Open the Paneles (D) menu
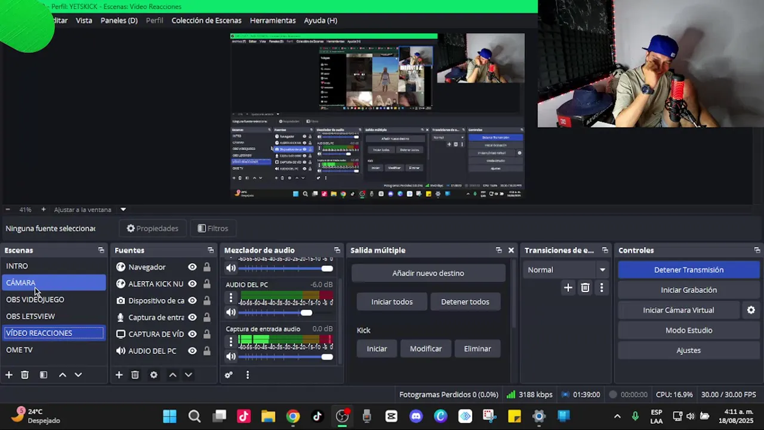764x430 pixels. [119, 20]
